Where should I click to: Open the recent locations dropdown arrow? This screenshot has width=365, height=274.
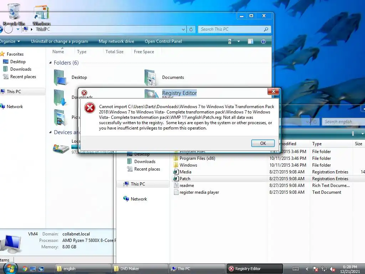tap(18, 29)
